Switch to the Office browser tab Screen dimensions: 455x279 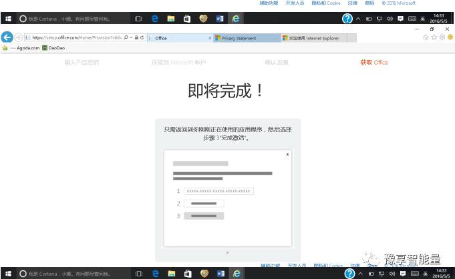[x=180, y=38]
